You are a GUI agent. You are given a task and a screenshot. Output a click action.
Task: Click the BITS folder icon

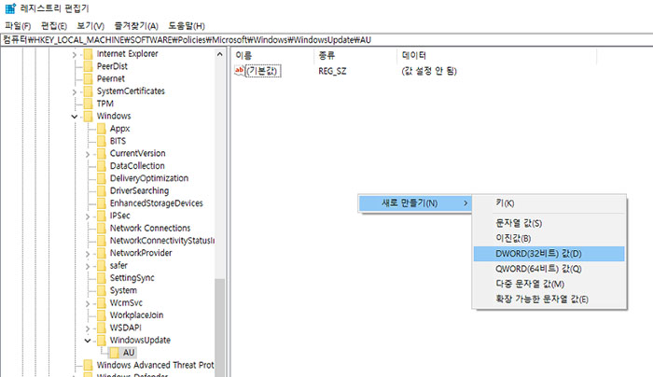(102, 141)
